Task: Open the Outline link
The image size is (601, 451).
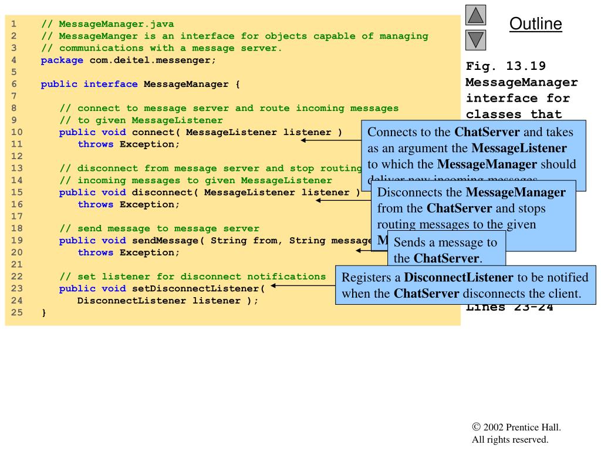Action: click(535, 23)
